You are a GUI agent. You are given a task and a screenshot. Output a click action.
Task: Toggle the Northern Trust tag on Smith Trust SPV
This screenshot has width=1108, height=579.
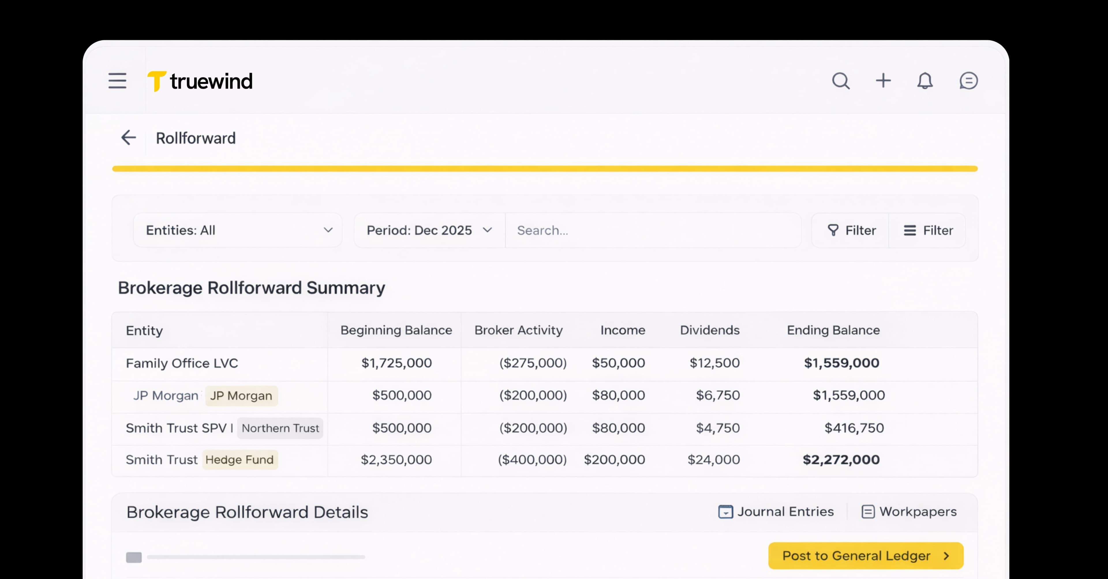pos(280,428)
